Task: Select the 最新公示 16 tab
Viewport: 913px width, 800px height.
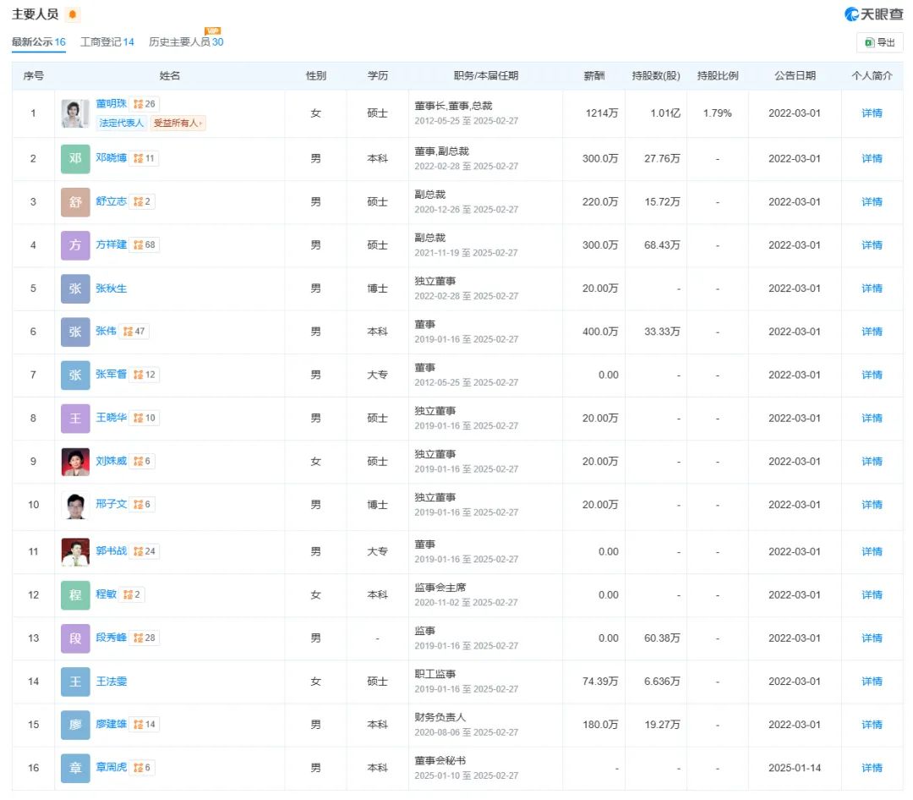Action: pos(38,42)
